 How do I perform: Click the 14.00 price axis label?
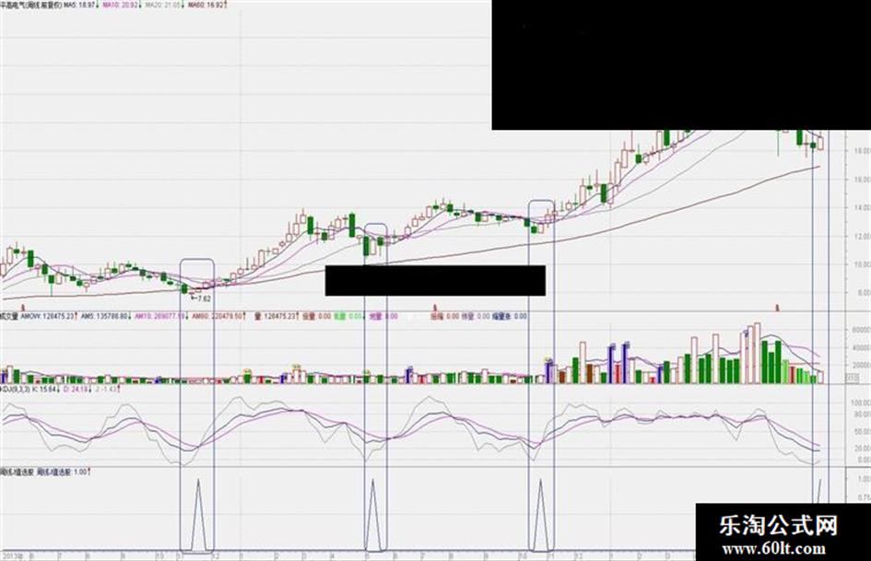click(x=862, y=208)
